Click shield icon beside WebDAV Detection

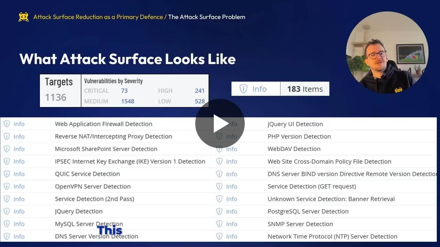[x=219, y=149]
